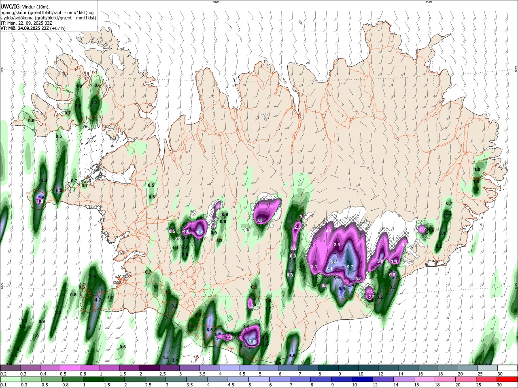The width and height of the screenshot is (518, 388).
Task: Click the "0.4" label in the snow legend
Action: pyautogui.click(x=43, y=374)
